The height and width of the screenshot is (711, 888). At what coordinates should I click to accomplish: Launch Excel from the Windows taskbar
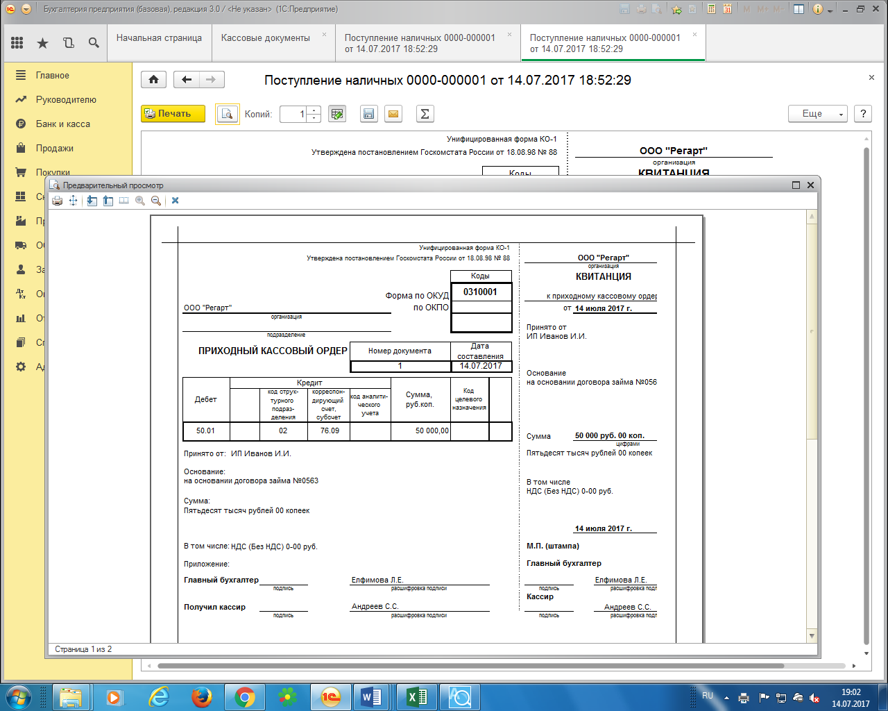pyautogui.click(x=417, y=696)
